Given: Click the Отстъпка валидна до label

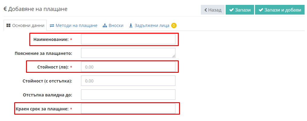Looking at the screenshot, I should pyautogui.click(x=47, y=95).
